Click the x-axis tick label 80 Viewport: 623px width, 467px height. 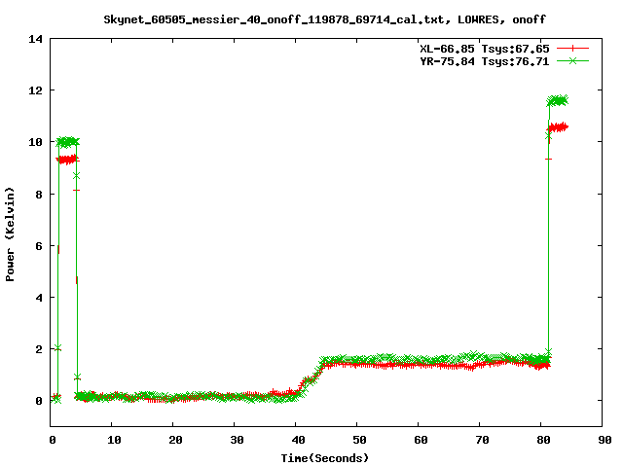(x=543, y=440)
